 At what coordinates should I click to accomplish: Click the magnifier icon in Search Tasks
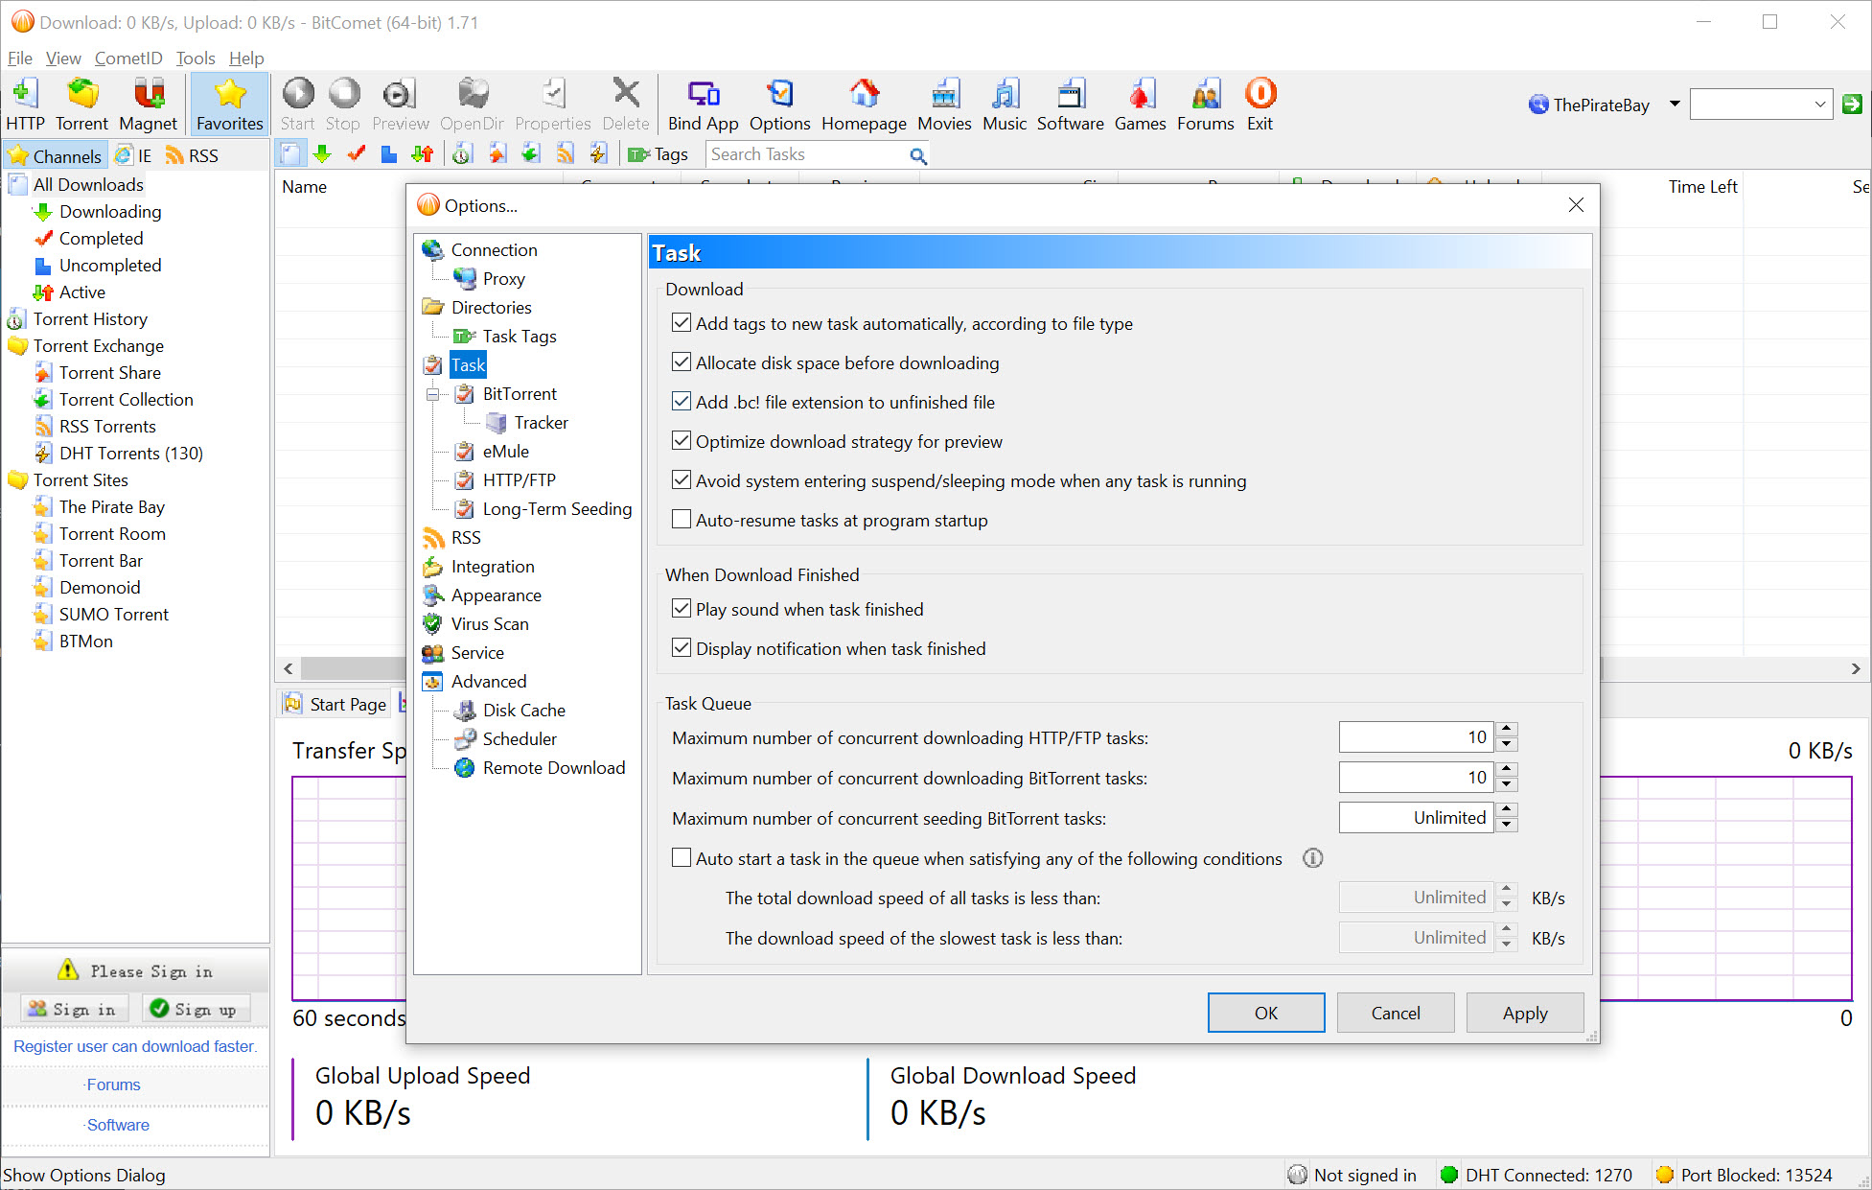pos(917,155)
